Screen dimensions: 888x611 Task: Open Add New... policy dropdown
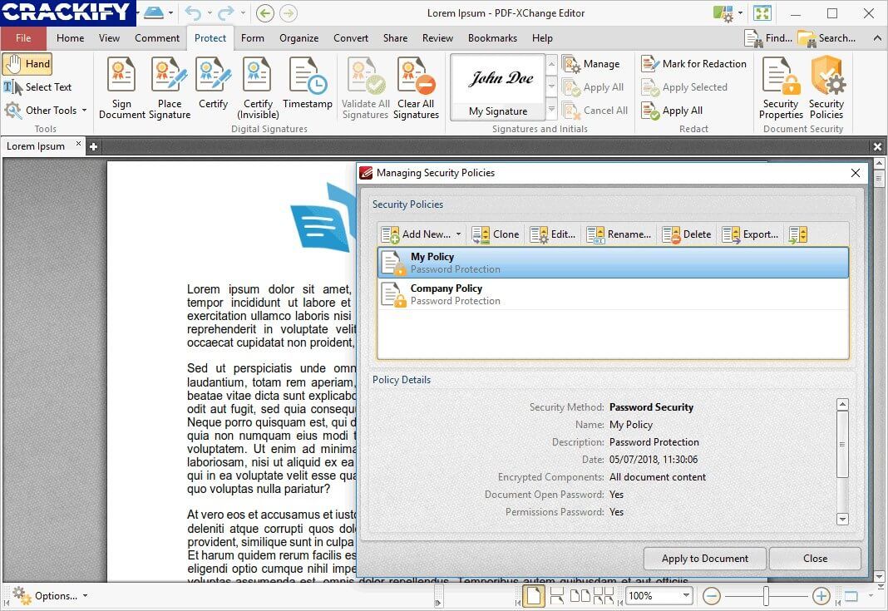pos(458,234)
